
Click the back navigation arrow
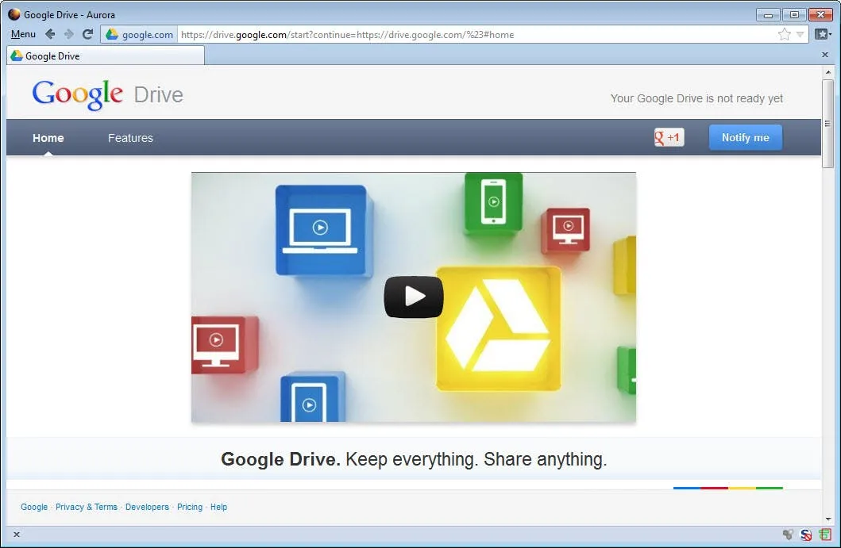click(49, 34)
